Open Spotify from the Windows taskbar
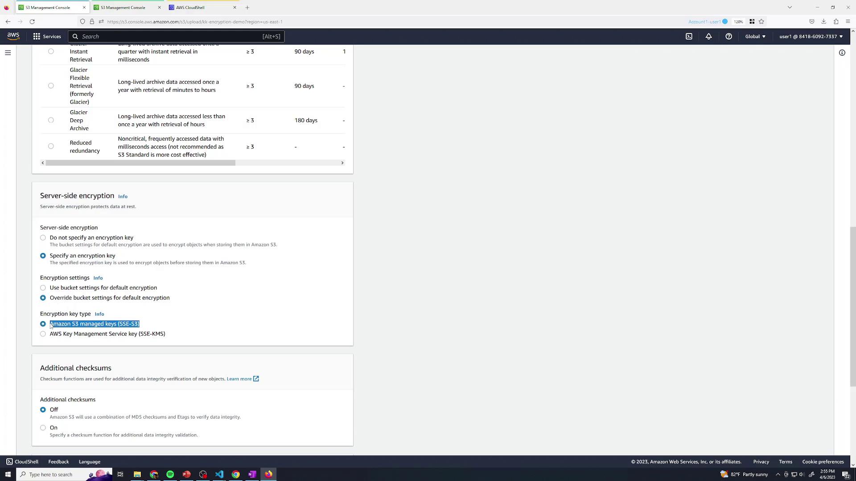This screenshot has width=856, height=481. point(170,474)
